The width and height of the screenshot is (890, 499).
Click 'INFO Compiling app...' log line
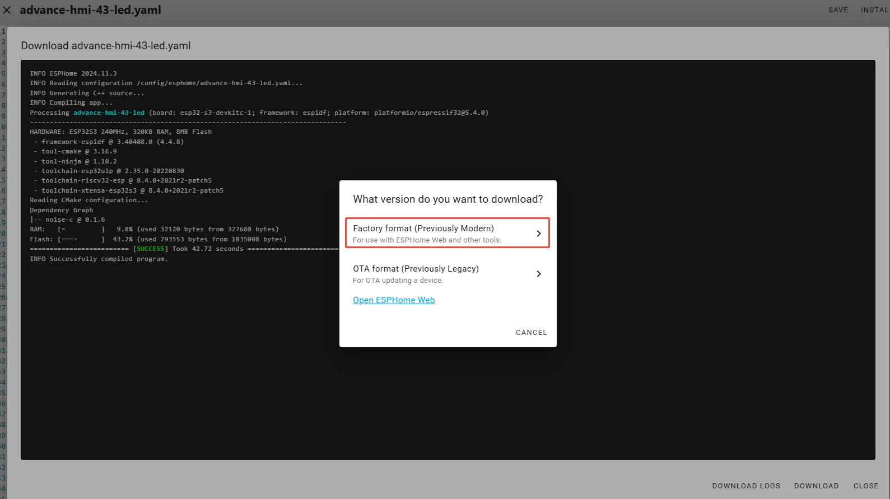(x=71, y=102)
